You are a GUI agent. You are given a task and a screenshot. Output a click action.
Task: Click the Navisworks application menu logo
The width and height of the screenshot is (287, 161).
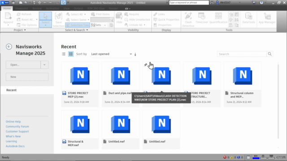coord(5,3)
